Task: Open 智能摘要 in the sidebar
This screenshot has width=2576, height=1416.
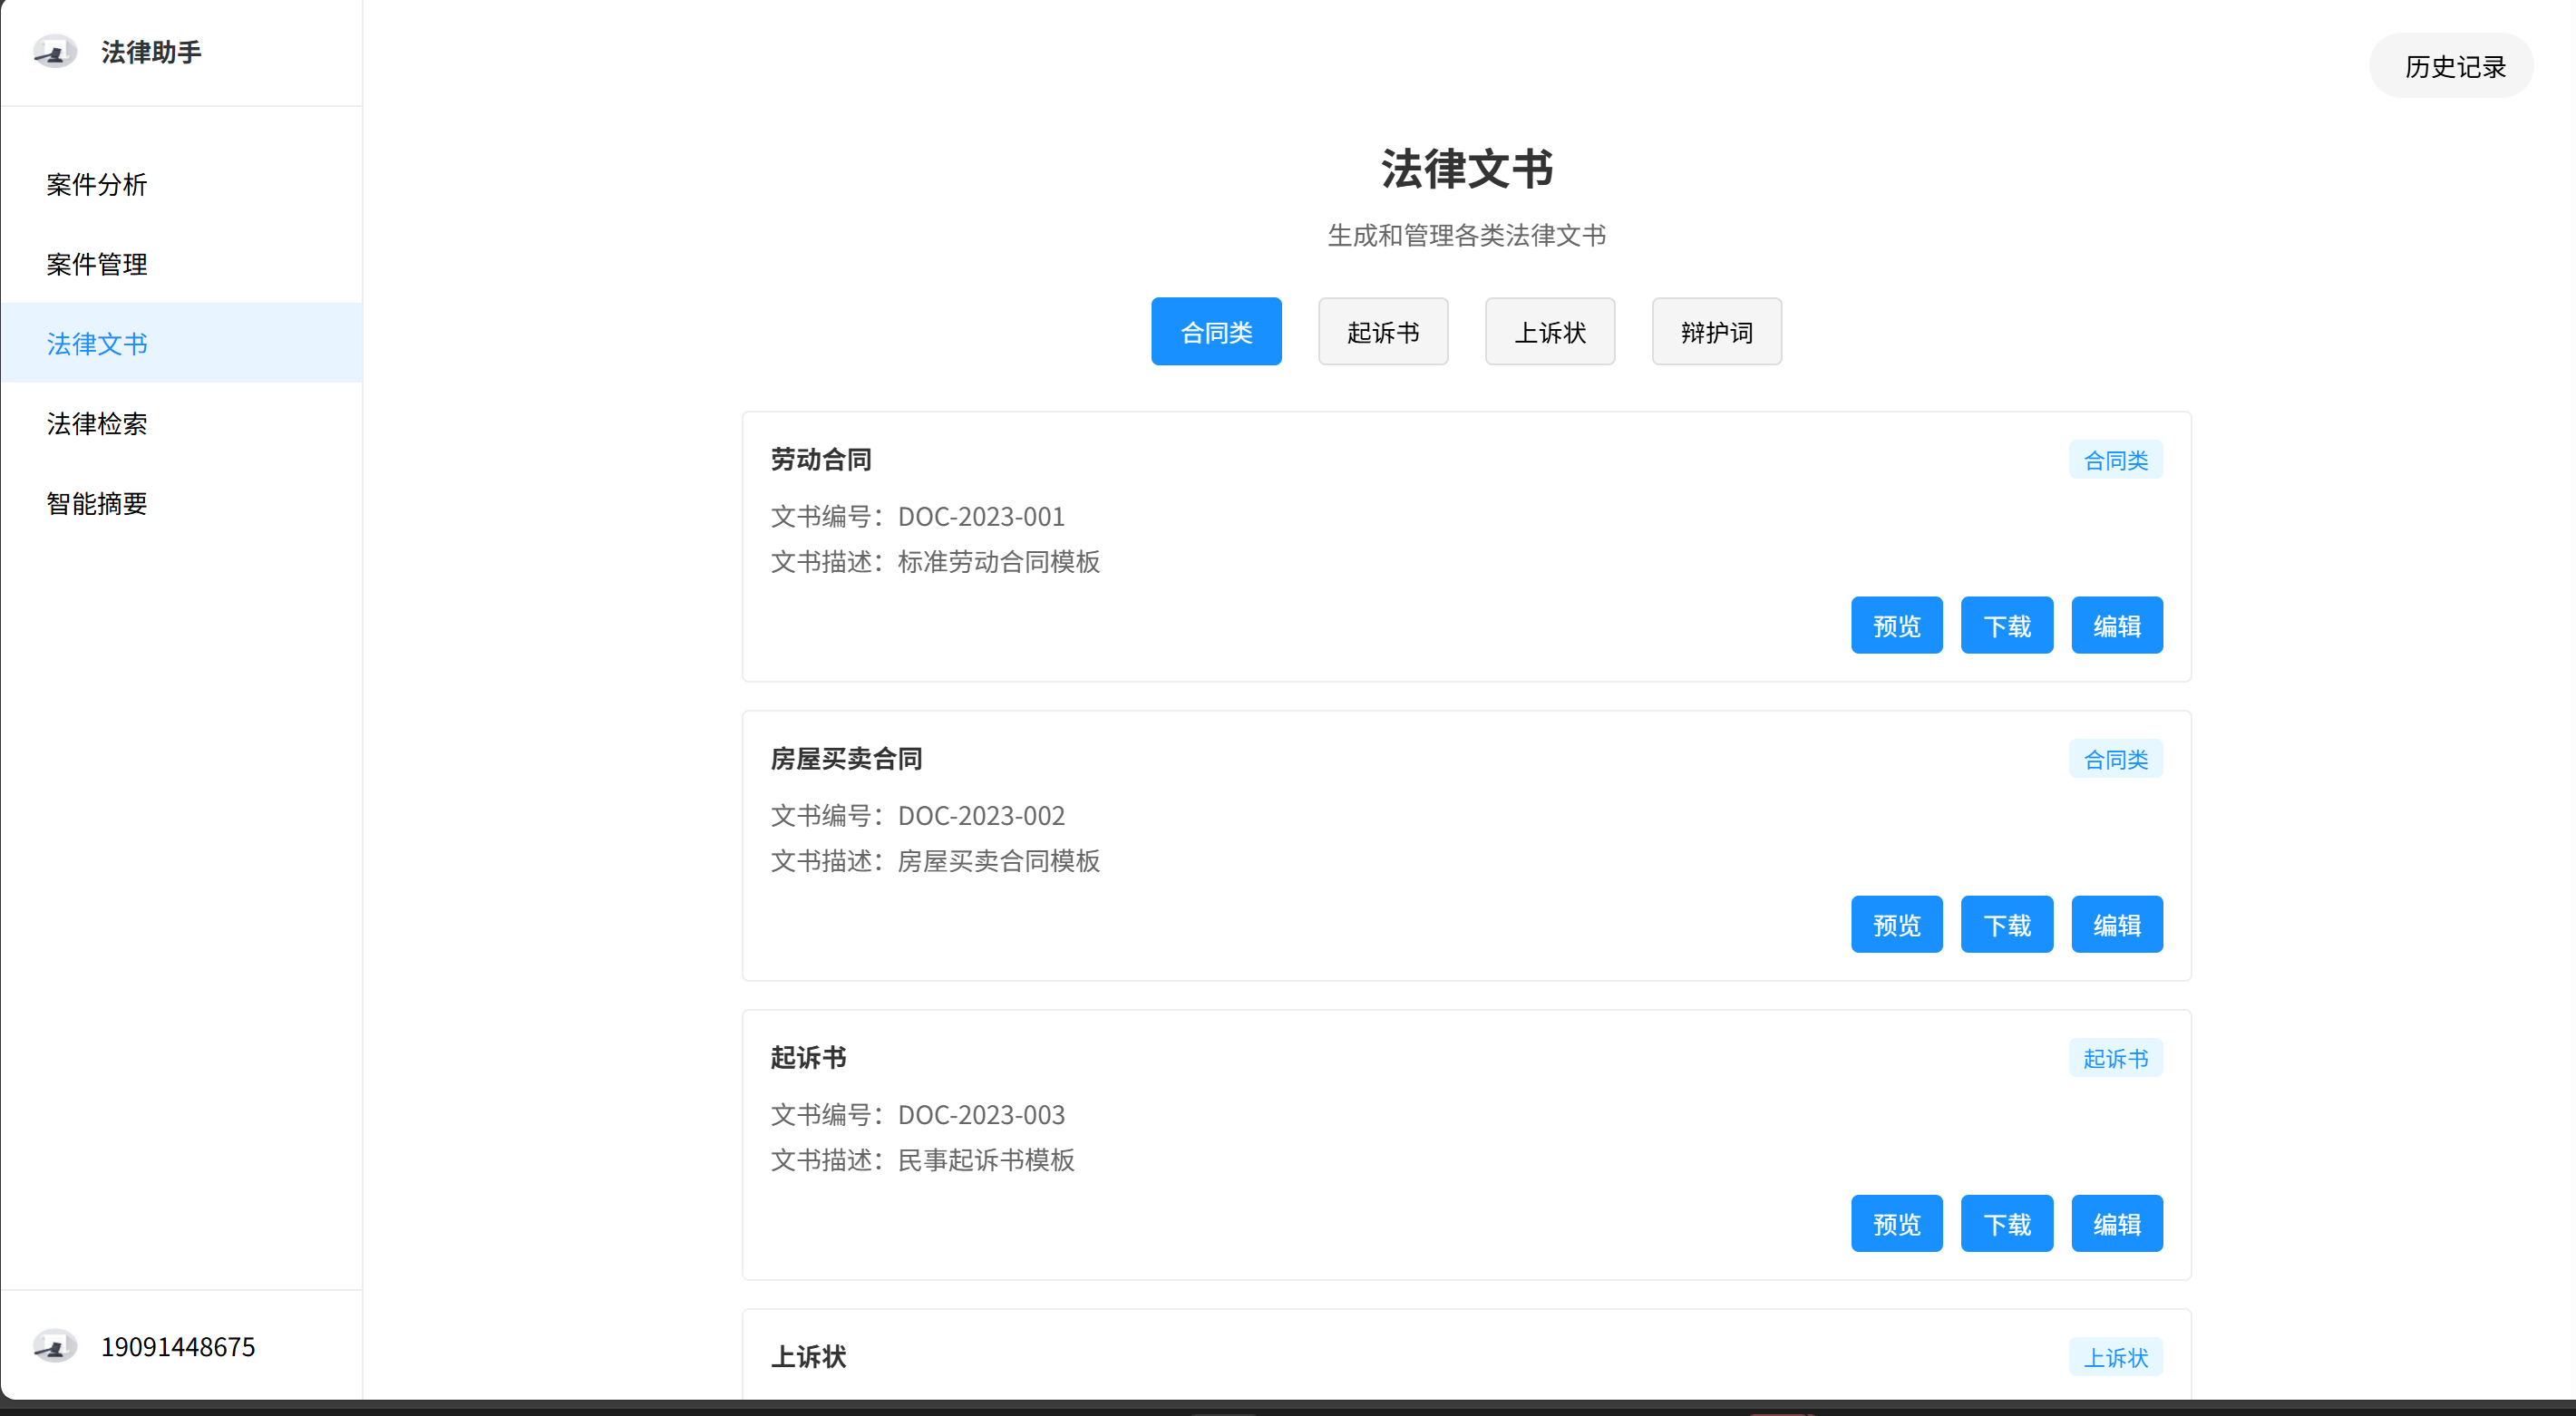Action: pyautogui.click(x=97, y=503)
